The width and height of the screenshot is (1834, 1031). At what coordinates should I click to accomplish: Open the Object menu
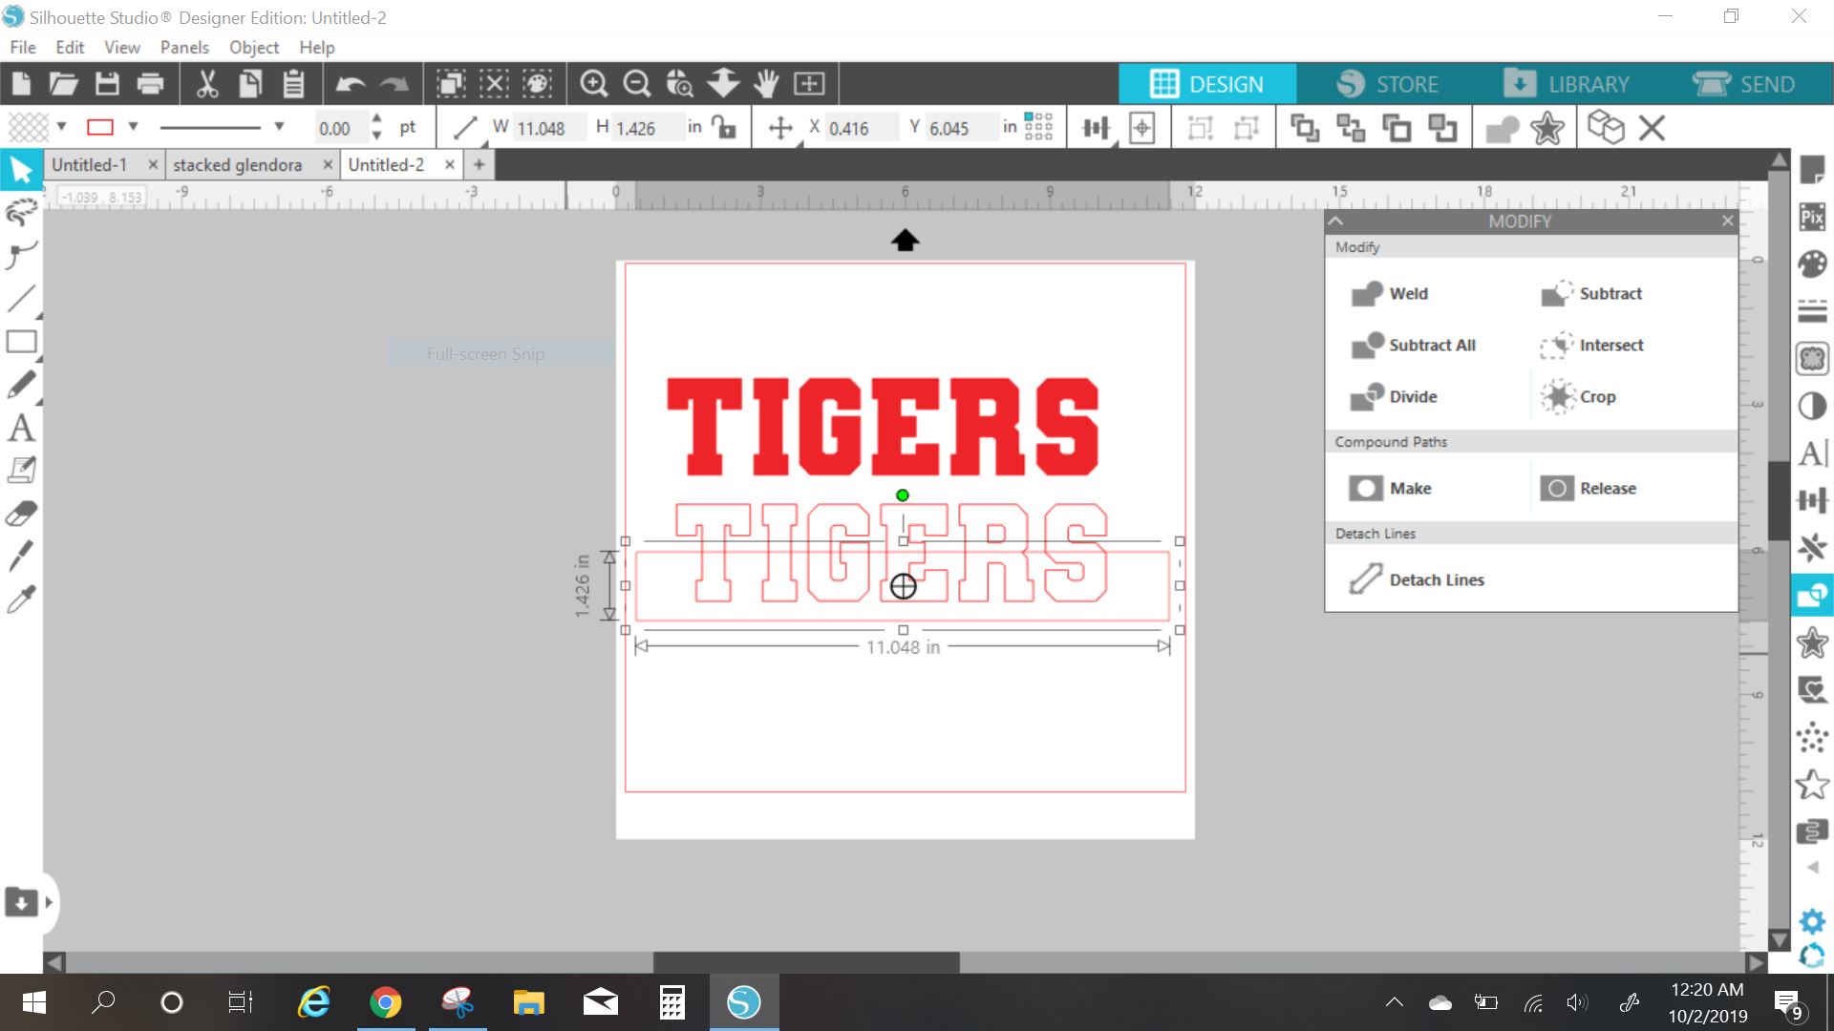pos(254,47)
